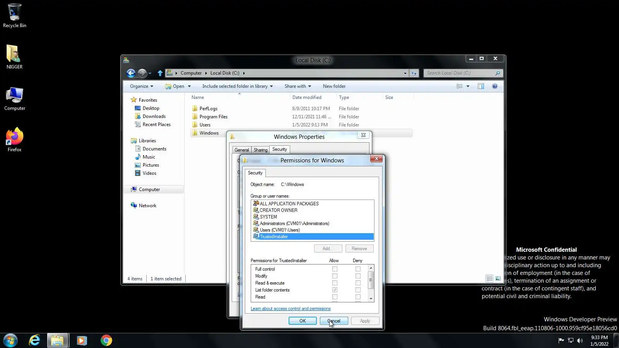Click the permissions list scrollbar thumb

coord(371,280)
